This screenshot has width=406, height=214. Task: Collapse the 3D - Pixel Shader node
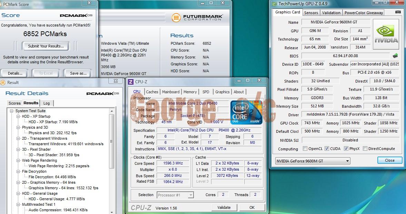18,149
